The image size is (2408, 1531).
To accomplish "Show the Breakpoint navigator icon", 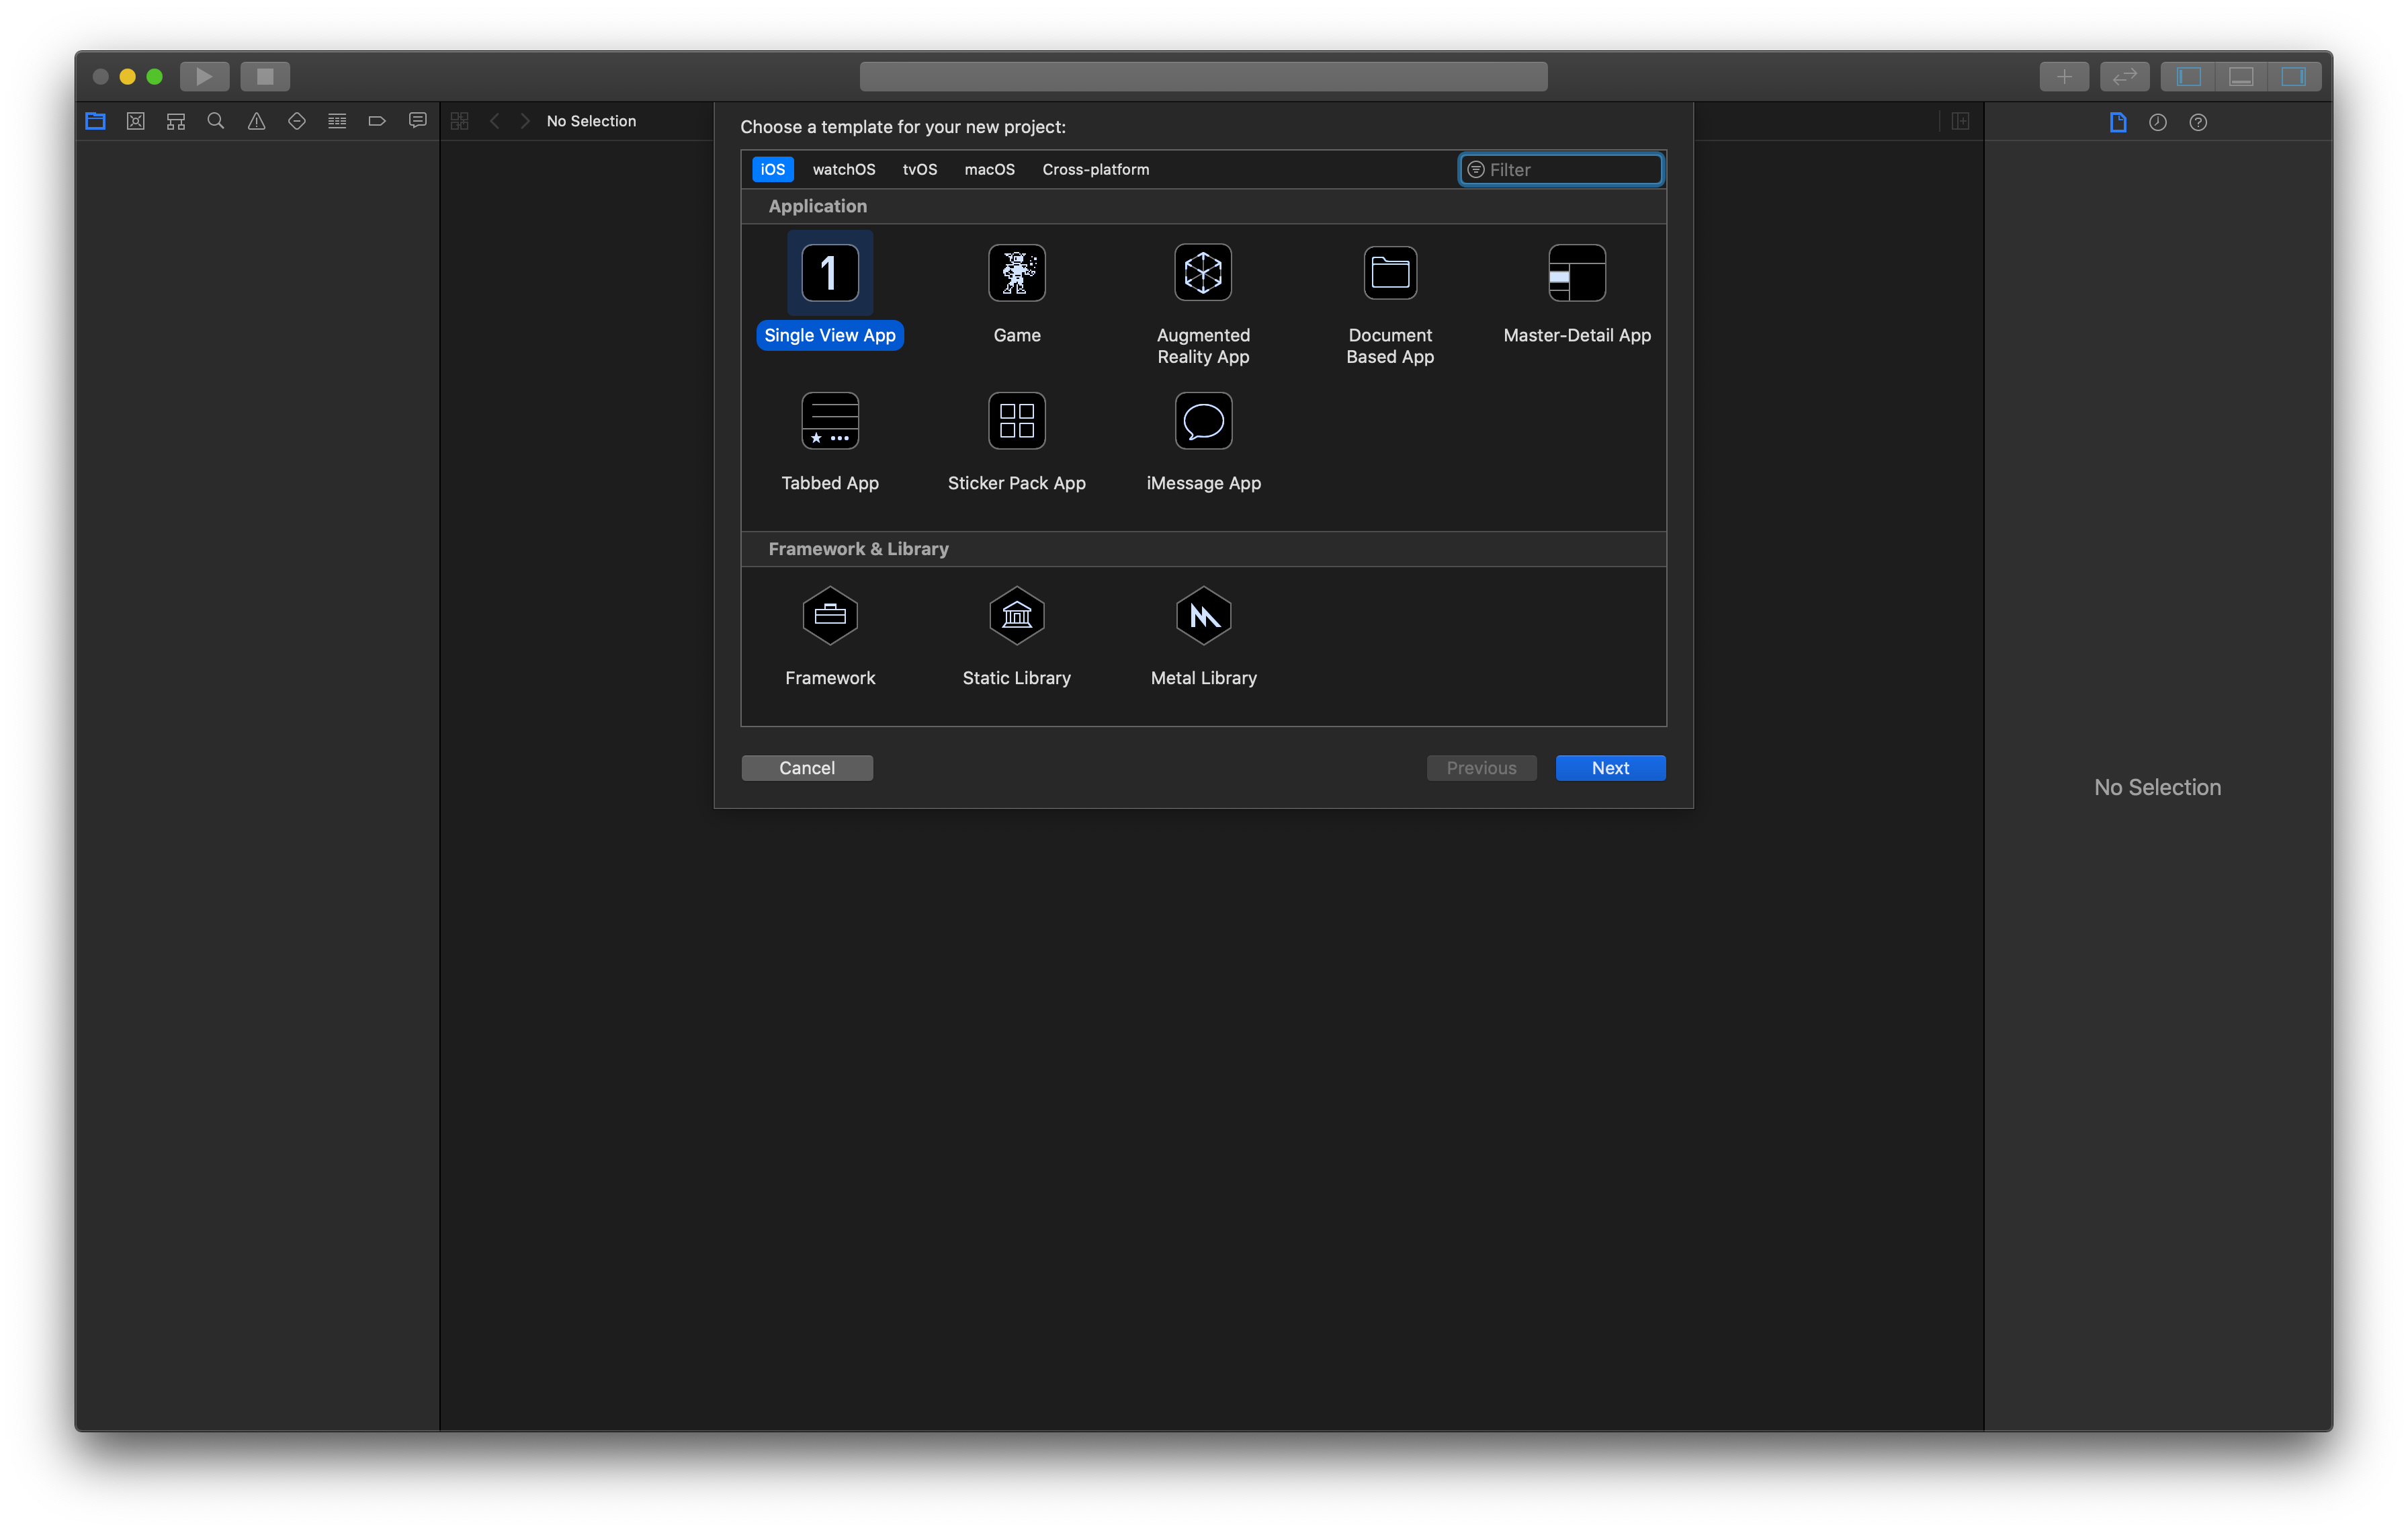I will pos(377,121).
